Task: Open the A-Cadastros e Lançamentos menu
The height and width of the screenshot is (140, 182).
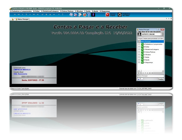Action: [x=21, y=11]
